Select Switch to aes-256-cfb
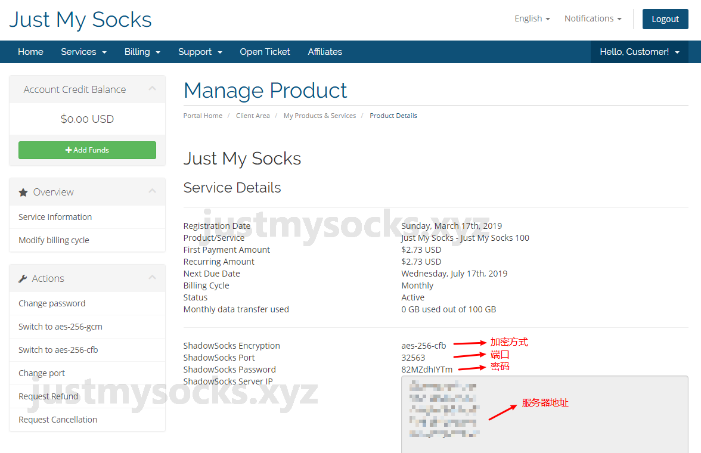701x453 pixels. click(x=87, y=350)
